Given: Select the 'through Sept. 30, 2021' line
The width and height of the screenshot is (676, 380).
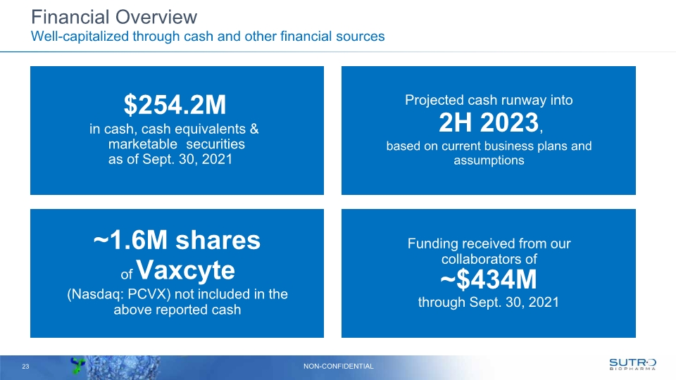Looking at the screenshot, I should (488, 303).
